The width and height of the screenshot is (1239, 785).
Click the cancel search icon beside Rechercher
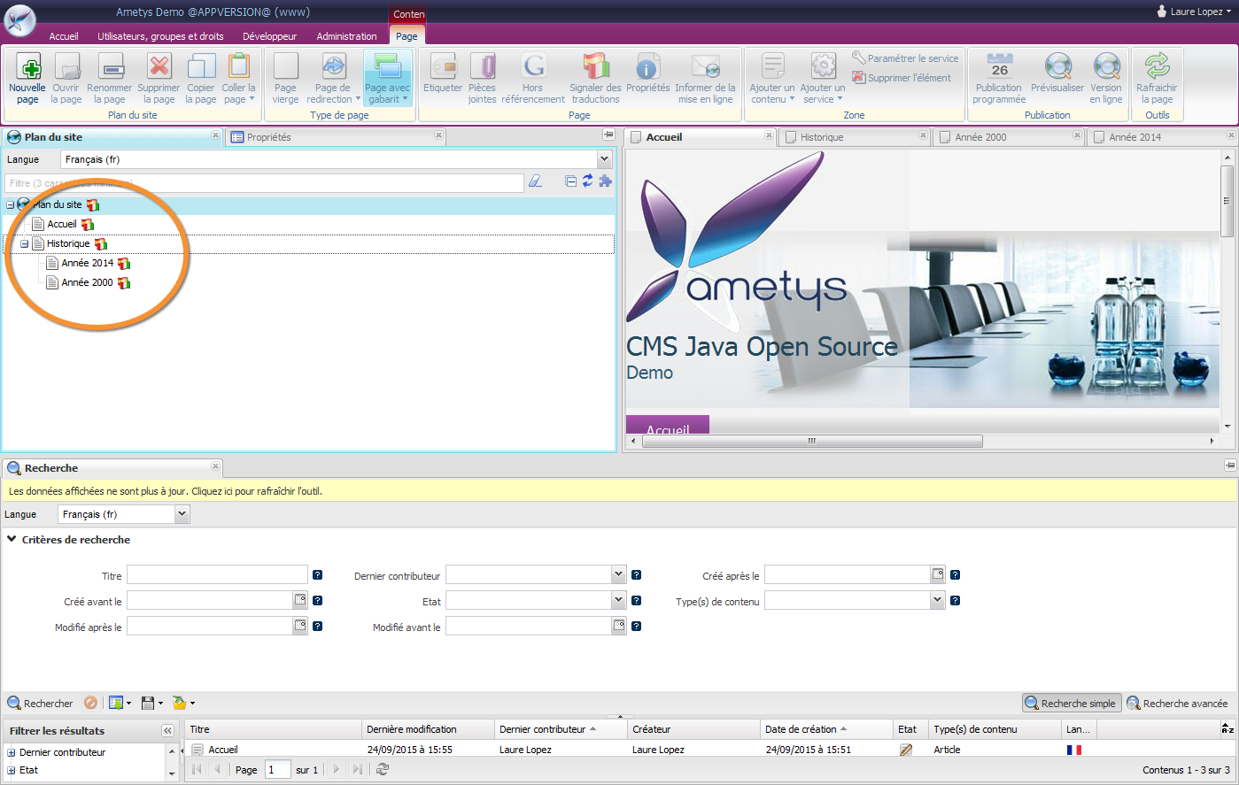pyautogui.click(x=90, y=703)
